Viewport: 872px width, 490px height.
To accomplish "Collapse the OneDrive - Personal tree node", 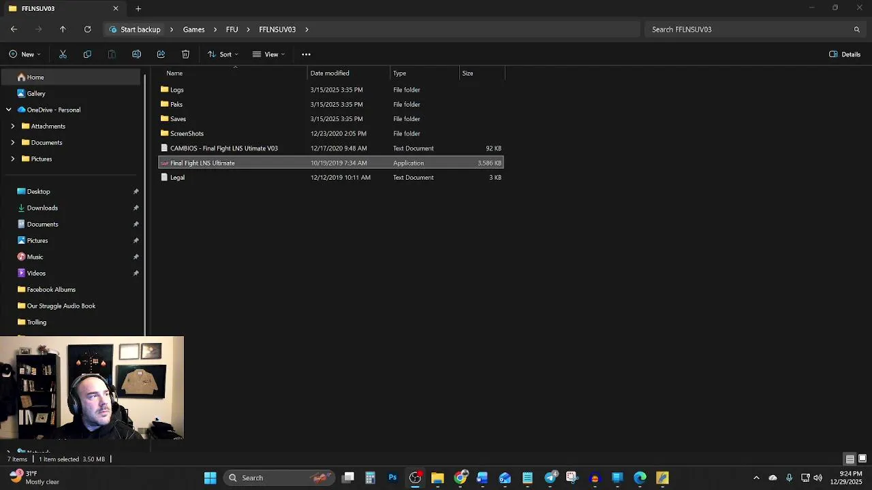I will point(9,110).
